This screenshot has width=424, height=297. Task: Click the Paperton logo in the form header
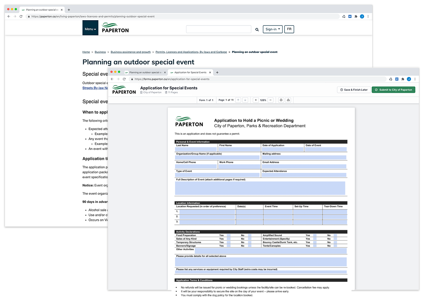coord(124,89)
